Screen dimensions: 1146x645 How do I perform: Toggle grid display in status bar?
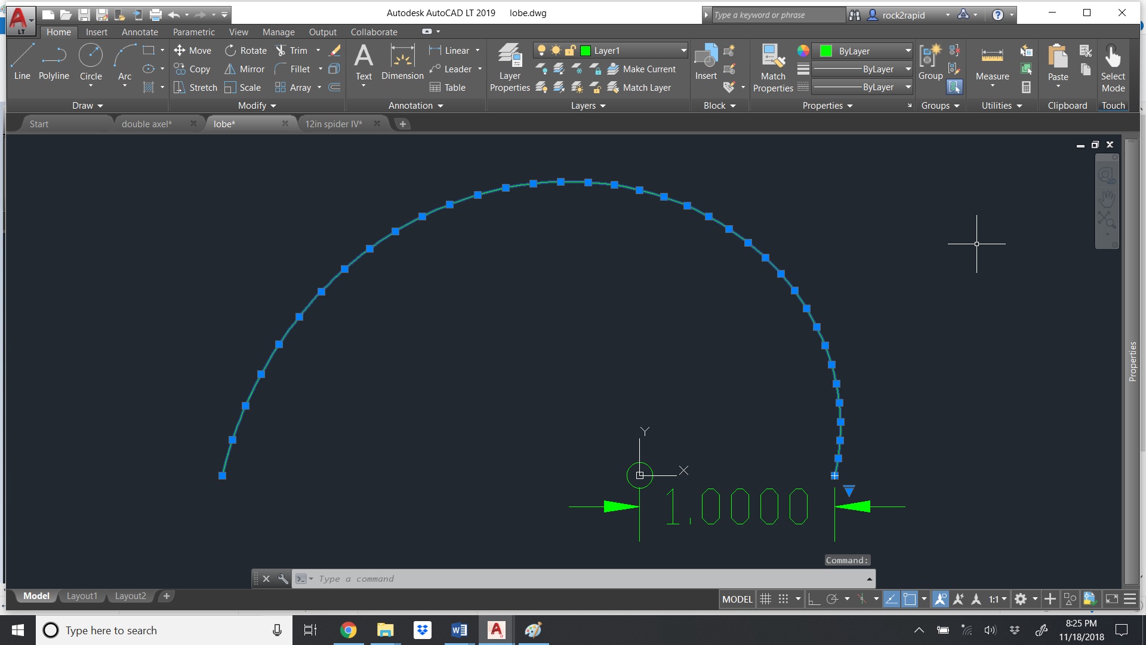765,599
